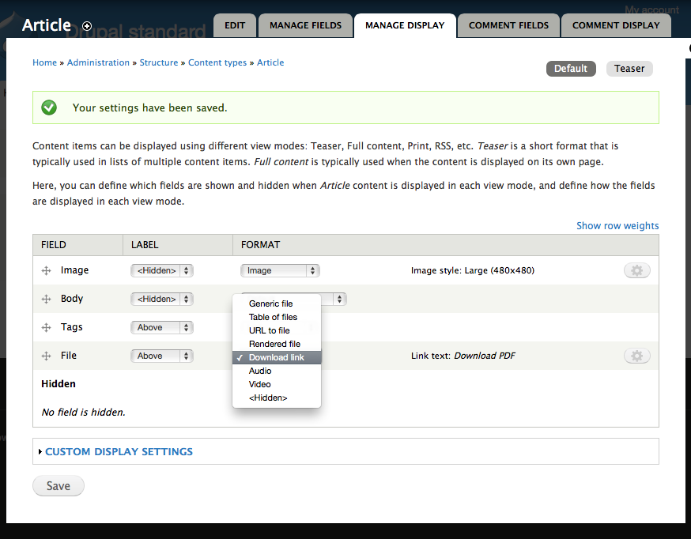Viewport: 691px width, 539px height.
Task: Click the drag handle for Tags row
Action: coord(46,328)
